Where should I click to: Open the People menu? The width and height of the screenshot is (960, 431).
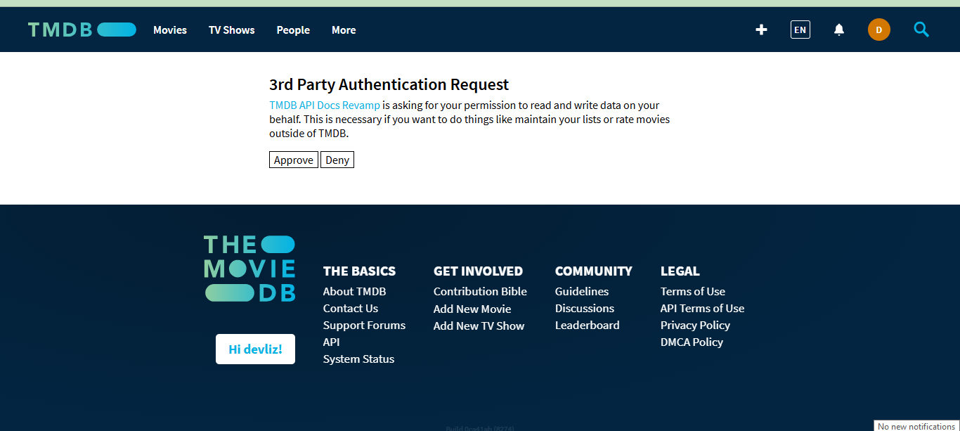(x=293, y=30)
